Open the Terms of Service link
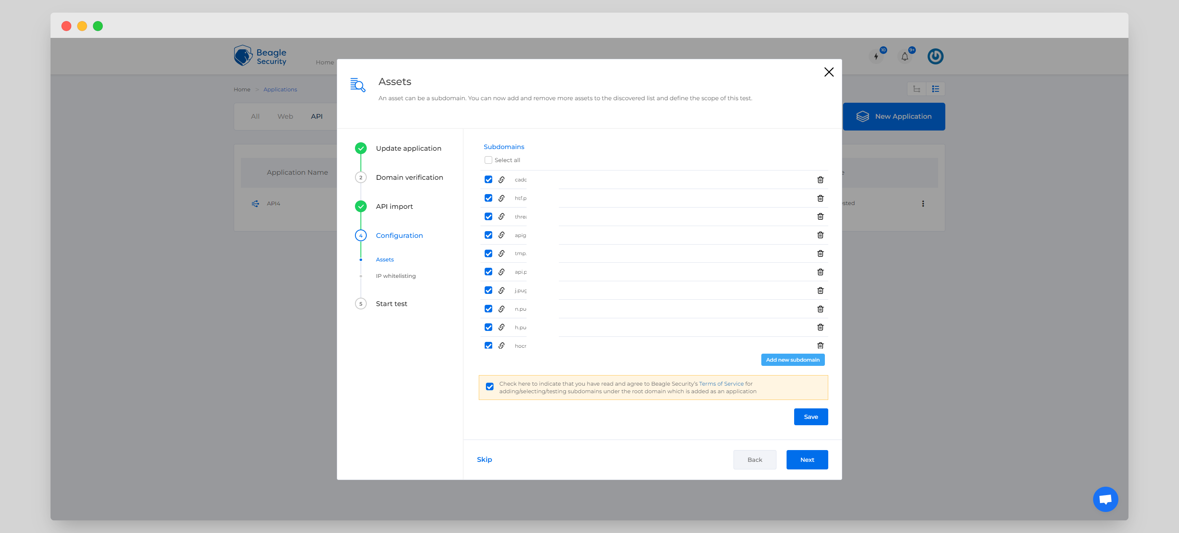1179x533 pixels. click(721, 384)
